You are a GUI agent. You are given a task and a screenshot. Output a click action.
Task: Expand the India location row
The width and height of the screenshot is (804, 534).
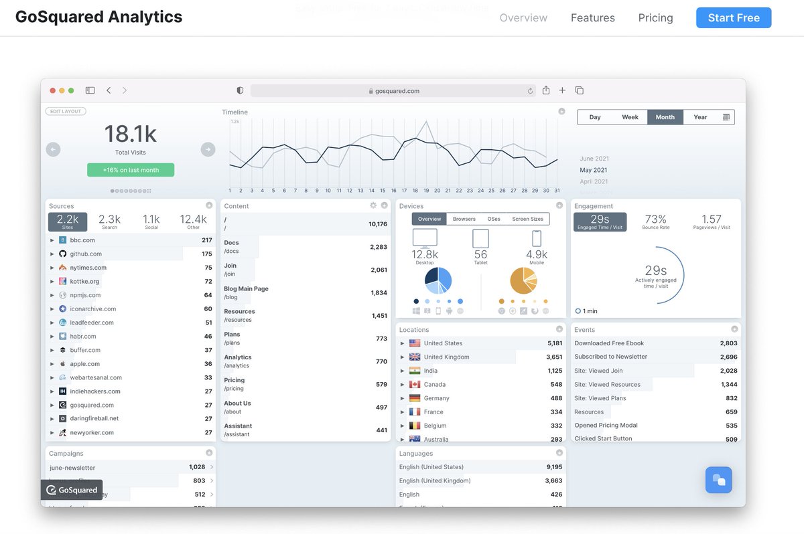402,371
